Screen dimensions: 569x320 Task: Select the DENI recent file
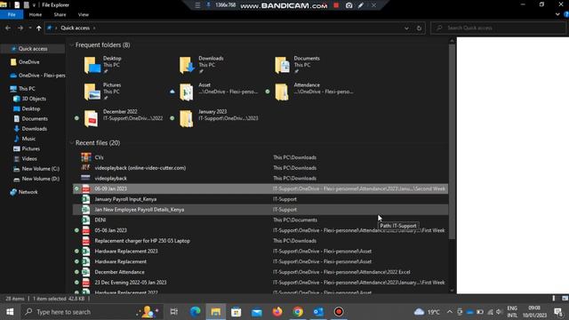260,220
